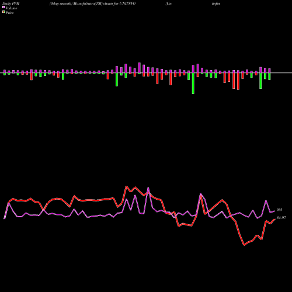Viewport: 292px width, 292px height.
Task: Click the Price legend color swatch
Action: pos(4,12)
